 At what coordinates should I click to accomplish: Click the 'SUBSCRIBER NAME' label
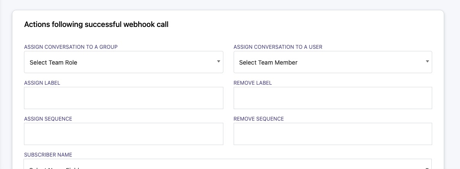pos(48,155)
